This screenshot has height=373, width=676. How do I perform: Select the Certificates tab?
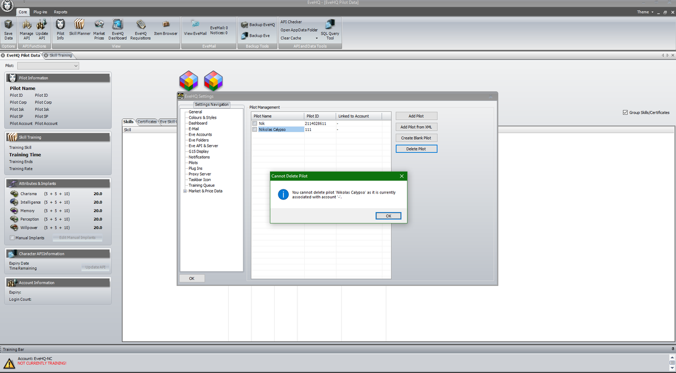pos(147,122)
